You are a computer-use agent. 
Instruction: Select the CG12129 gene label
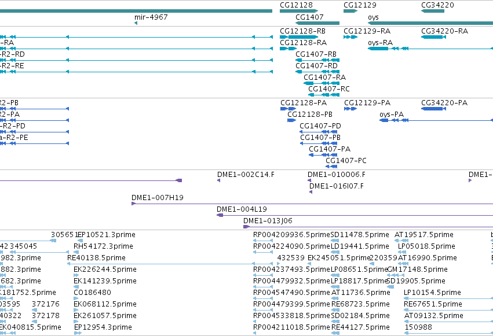(x=360, y=5)
